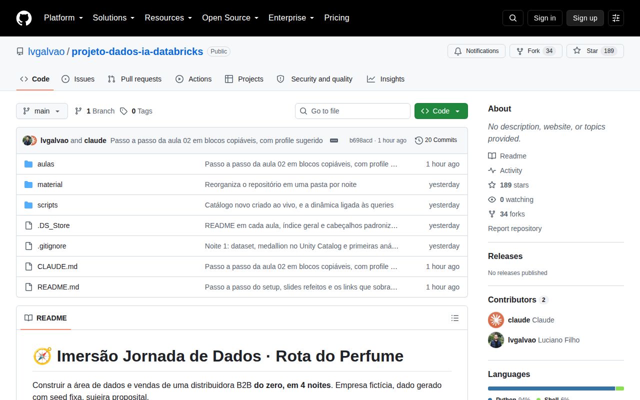View the 189 stars link

pos(508,185)
